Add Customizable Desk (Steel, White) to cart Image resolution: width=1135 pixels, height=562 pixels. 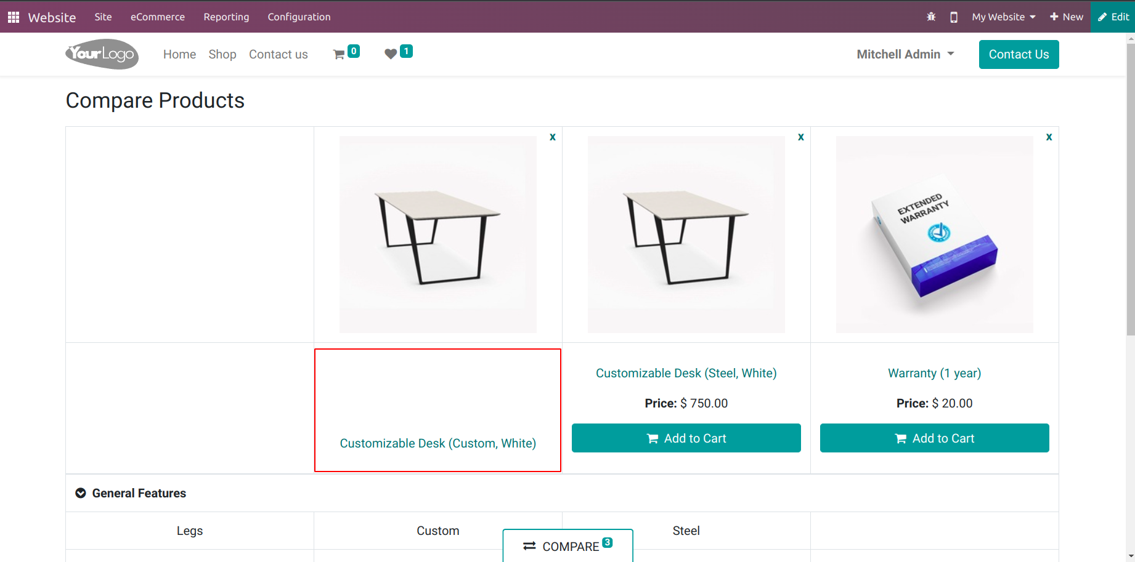(x=686, y=438)
